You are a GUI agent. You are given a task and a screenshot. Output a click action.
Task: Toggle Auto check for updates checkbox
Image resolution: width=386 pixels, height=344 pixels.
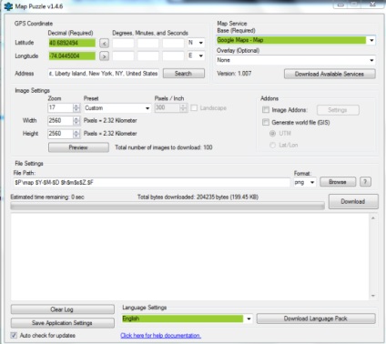click(x=14, y=335)
